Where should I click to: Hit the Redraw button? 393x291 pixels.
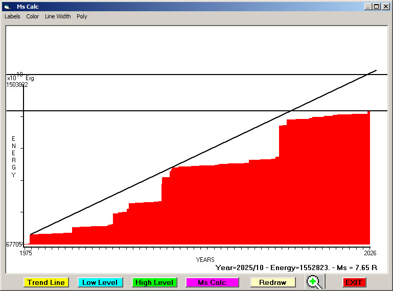tap(272, 282)
